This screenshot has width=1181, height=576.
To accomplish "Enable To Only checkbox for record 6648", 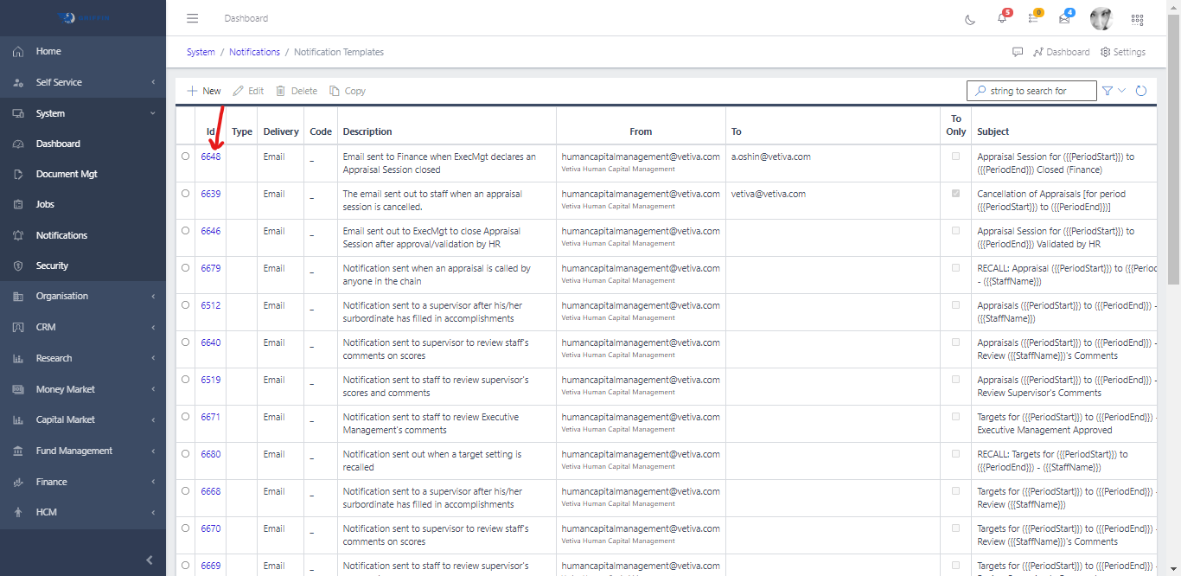I will [955, 157].
